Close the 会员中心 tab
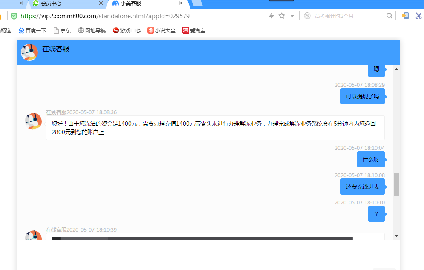The image size is (424, 270). (x=101, y=3)
